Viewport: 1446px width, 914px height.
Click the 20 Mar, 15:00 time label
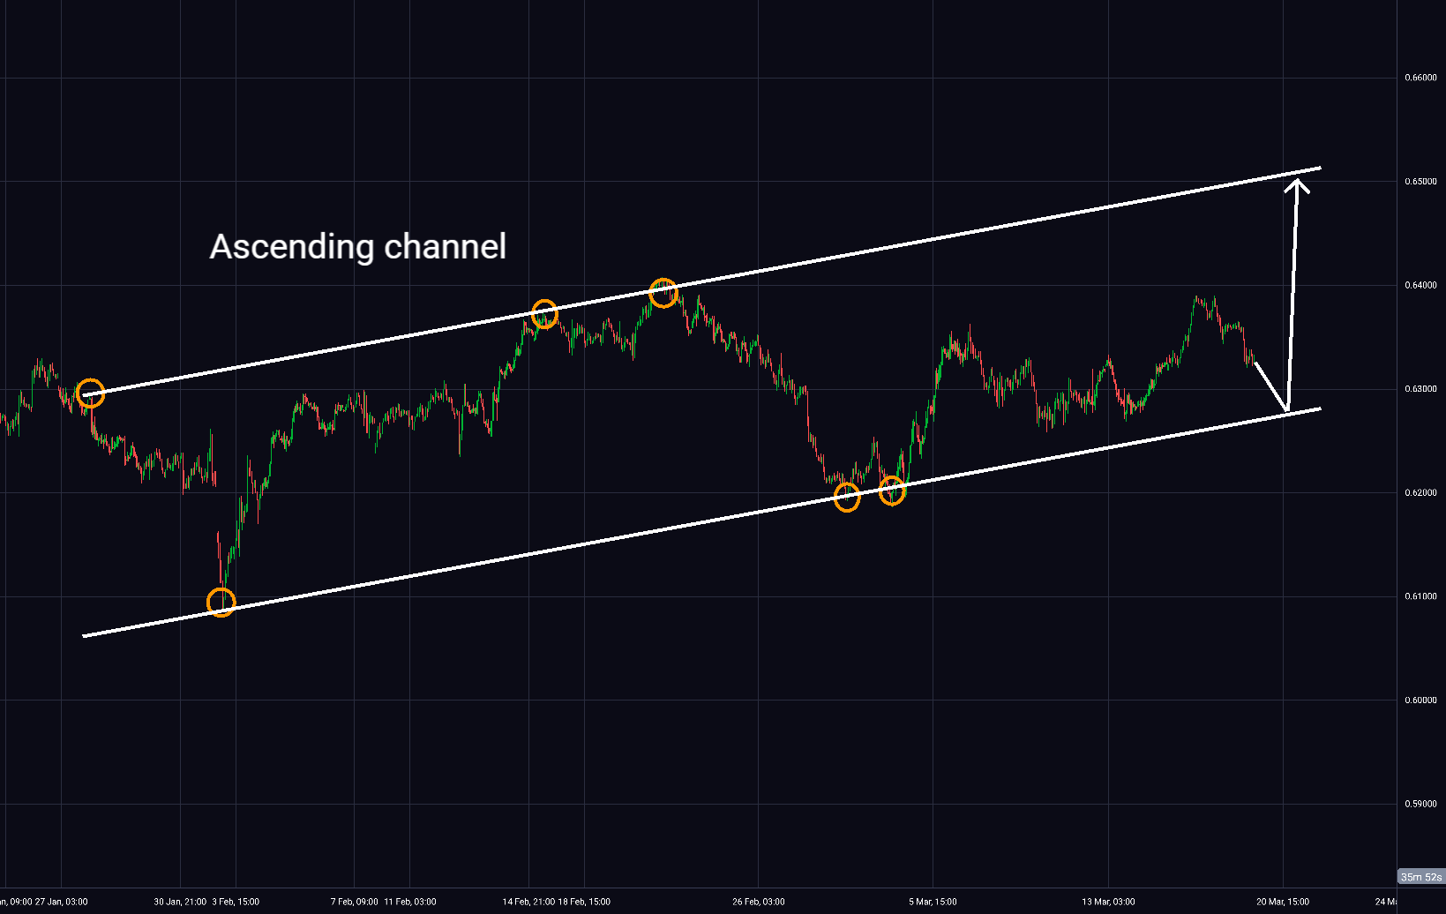coord(1283,902)
